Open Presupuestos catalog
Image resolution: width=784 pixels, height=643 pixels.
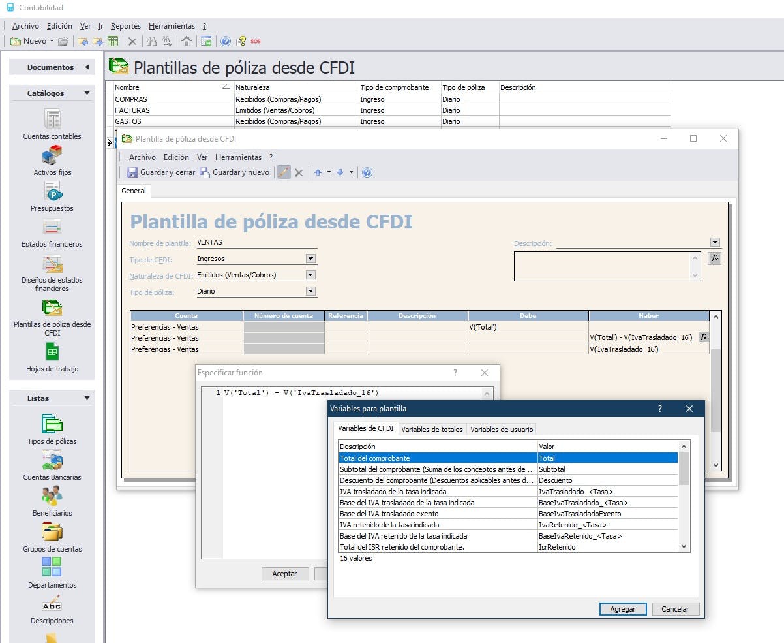[52, 197]
